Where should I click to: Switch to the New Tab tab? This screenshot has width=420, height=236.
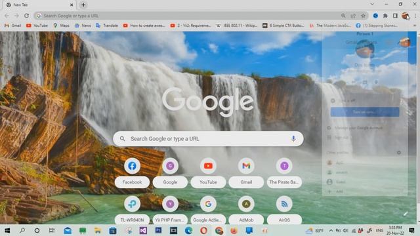pyautogui.click(x=39, y=5)
